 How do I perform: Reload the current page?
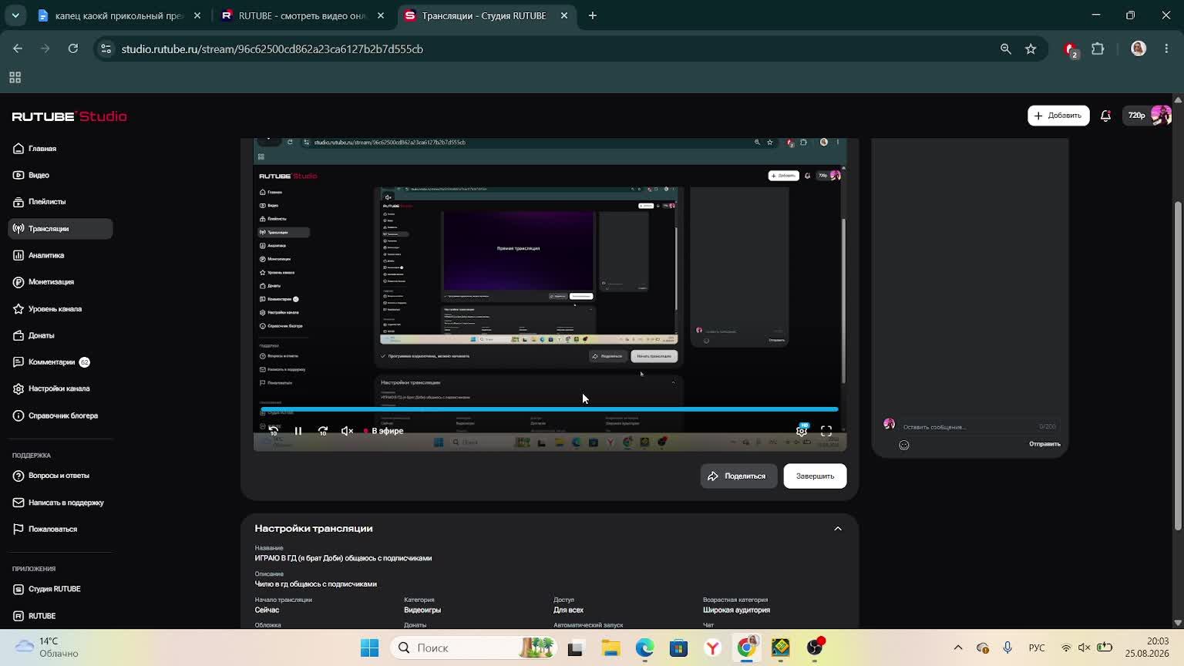tap(73, 49)
